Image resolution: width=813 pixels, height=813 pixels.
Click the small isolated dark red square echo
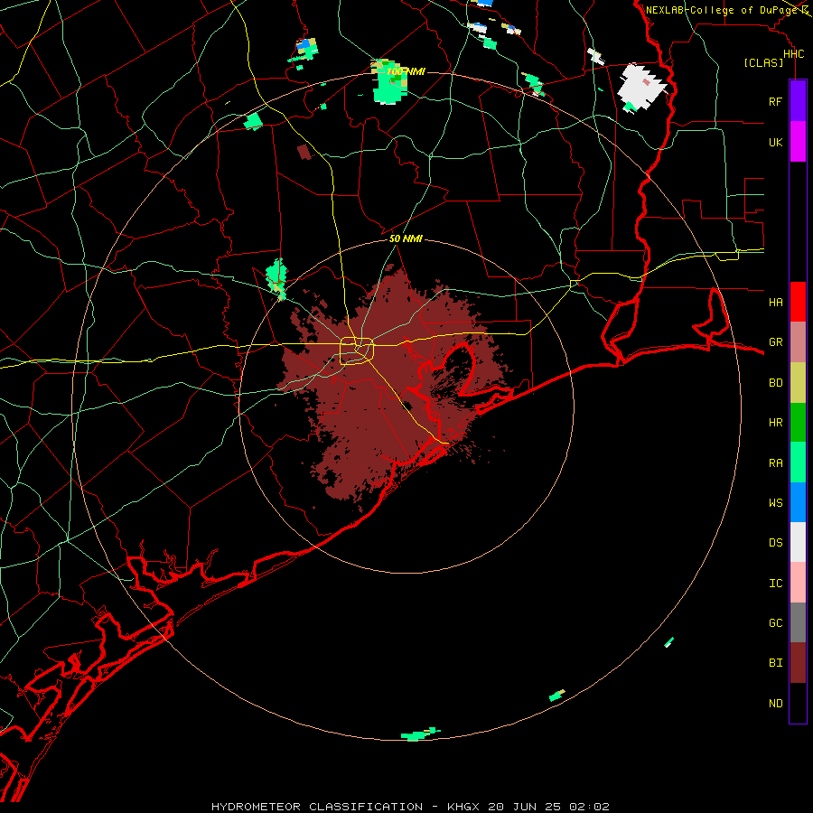(305, 152)
